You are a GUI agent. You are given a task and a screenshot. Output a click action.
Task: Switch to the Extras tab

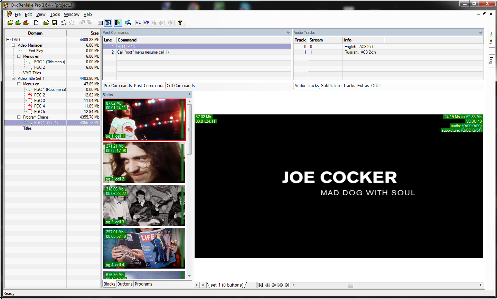pyautogui.click(x=363, y=86)
